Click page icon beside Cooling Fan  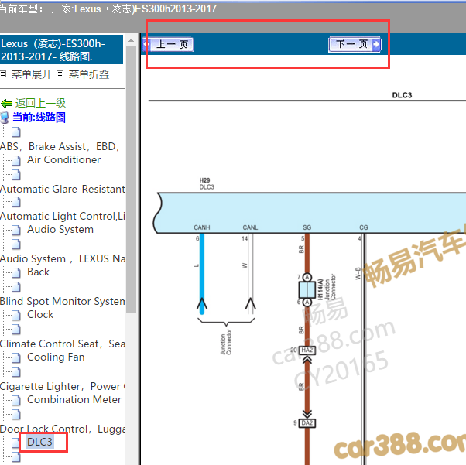pyautogui.click(x=16, y=357)
